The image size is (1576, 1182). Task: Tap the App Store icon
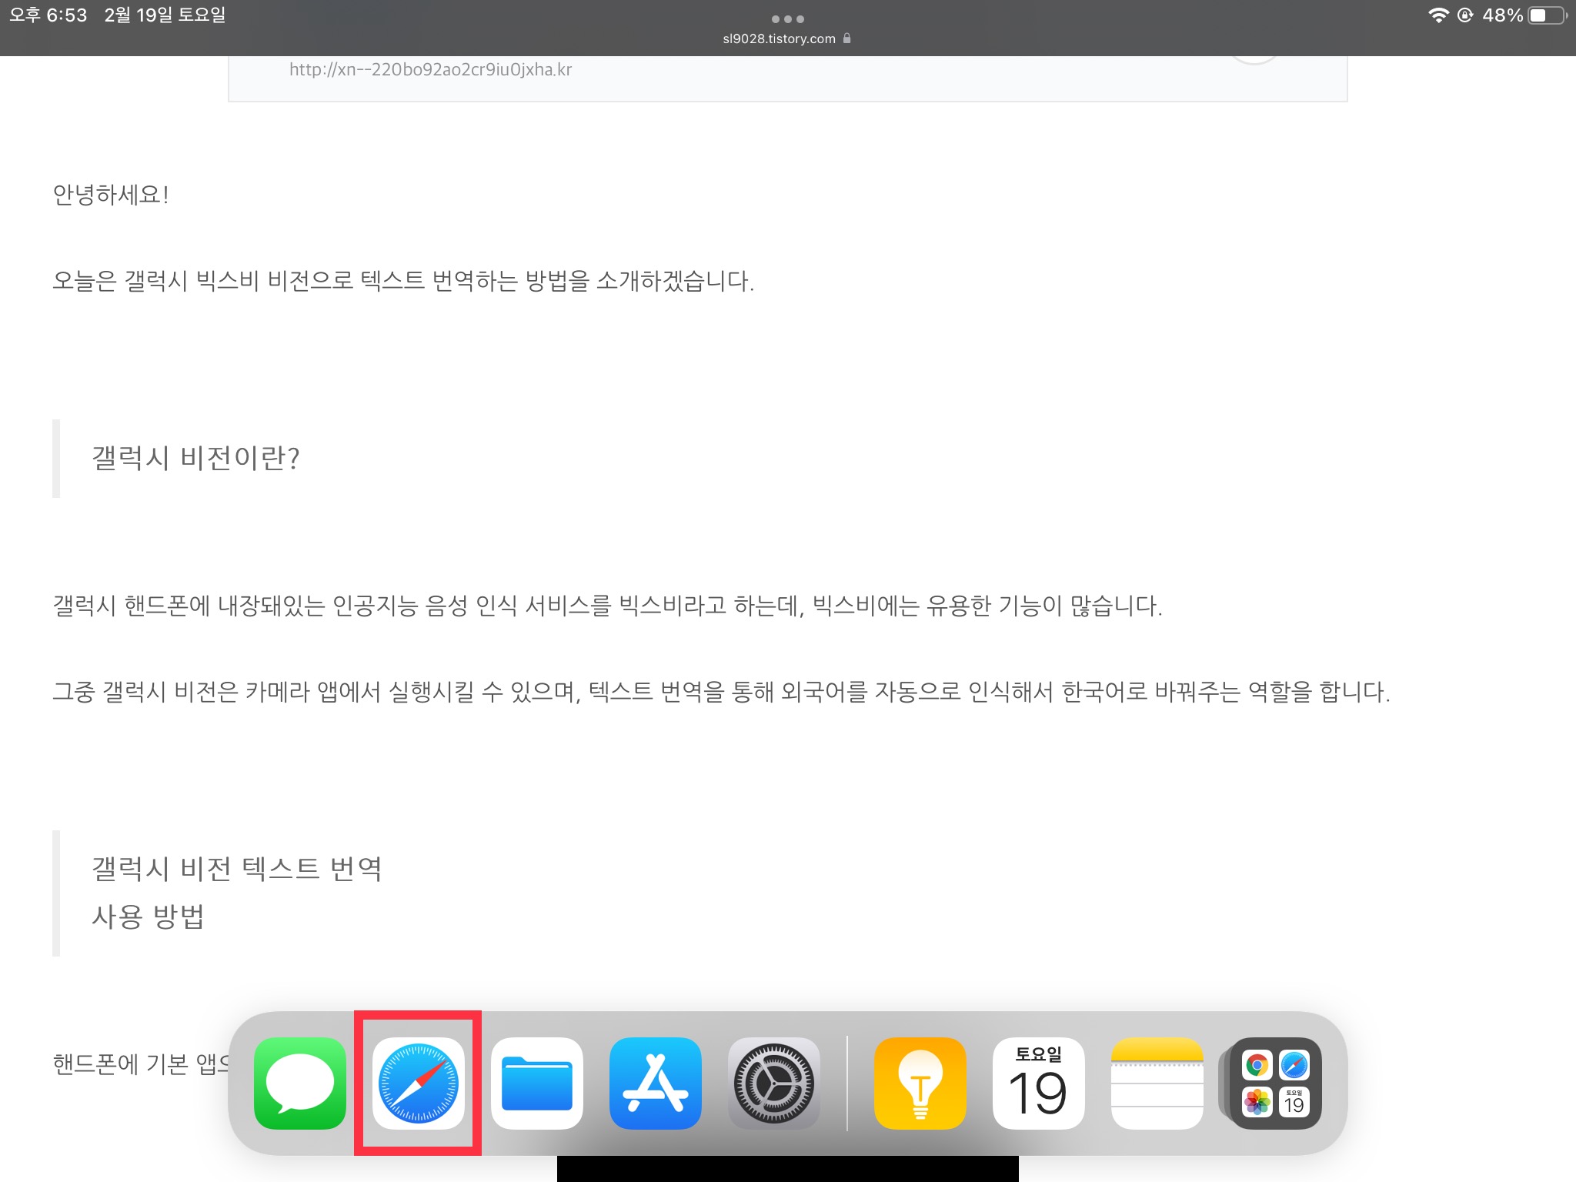(655, 1083)
